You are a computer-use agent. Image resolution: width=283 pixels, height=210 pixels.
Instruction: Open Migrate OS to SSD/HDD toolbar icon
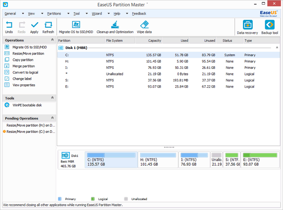pyautogui.click(x=76, y=27)
